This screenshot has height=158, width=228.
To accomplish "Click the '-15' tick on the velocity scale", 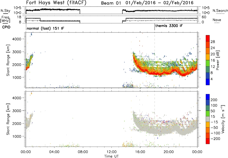I will [214, 122].
